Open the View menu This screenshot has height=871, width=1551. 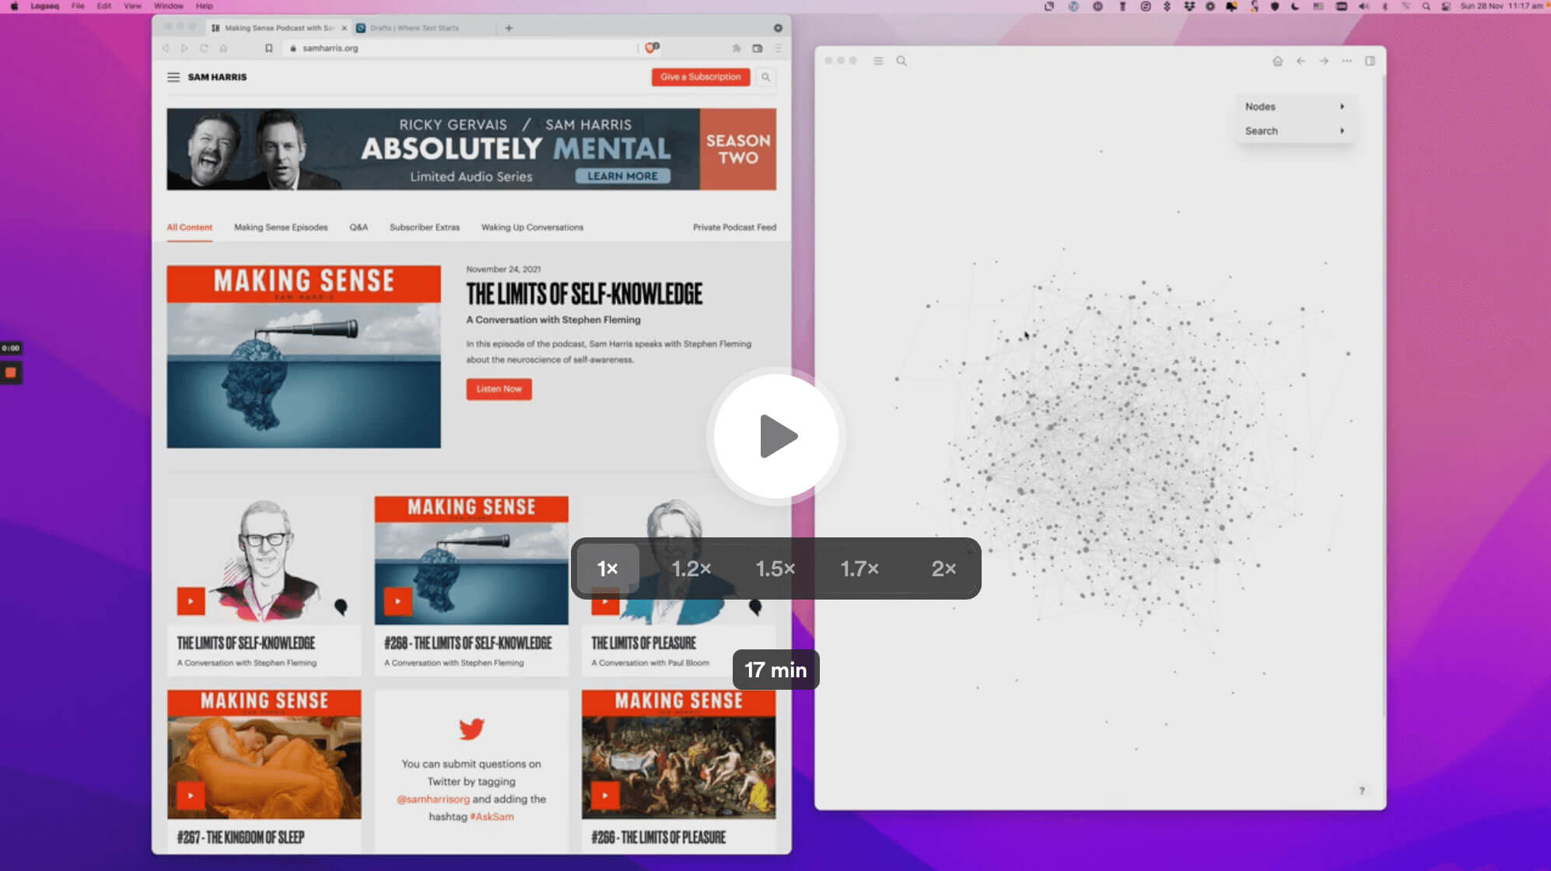coord(132,5)
